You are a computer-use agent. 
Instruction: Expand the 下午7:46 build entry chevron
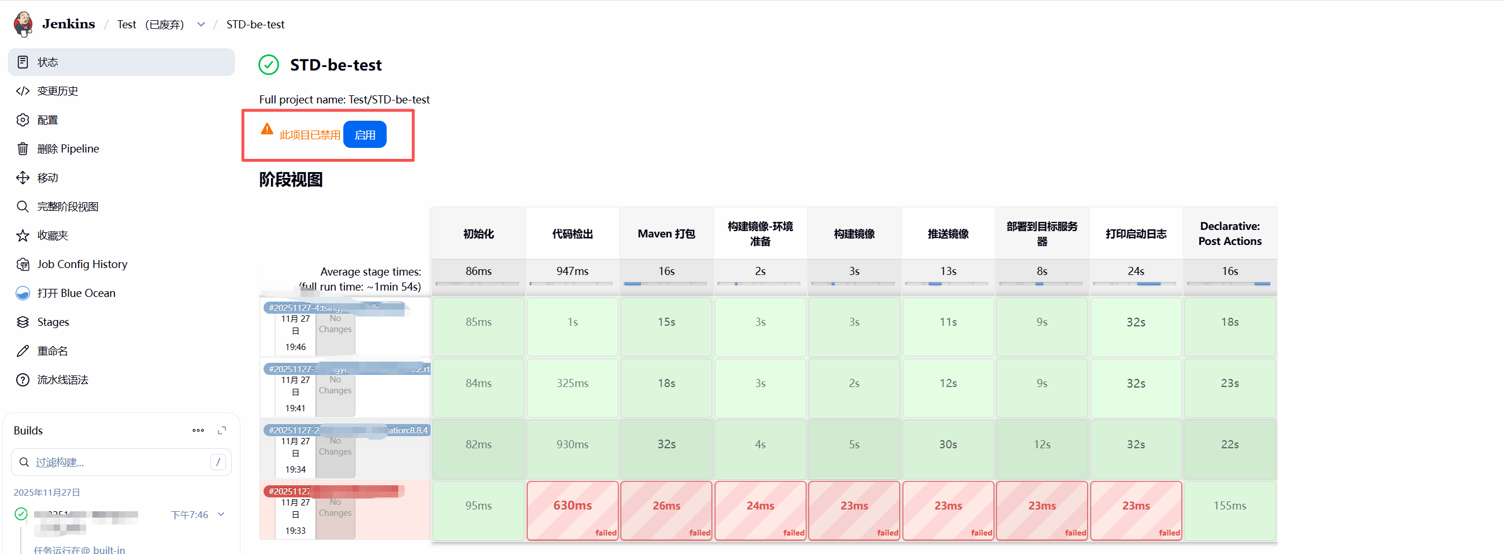tap(221, 514)
